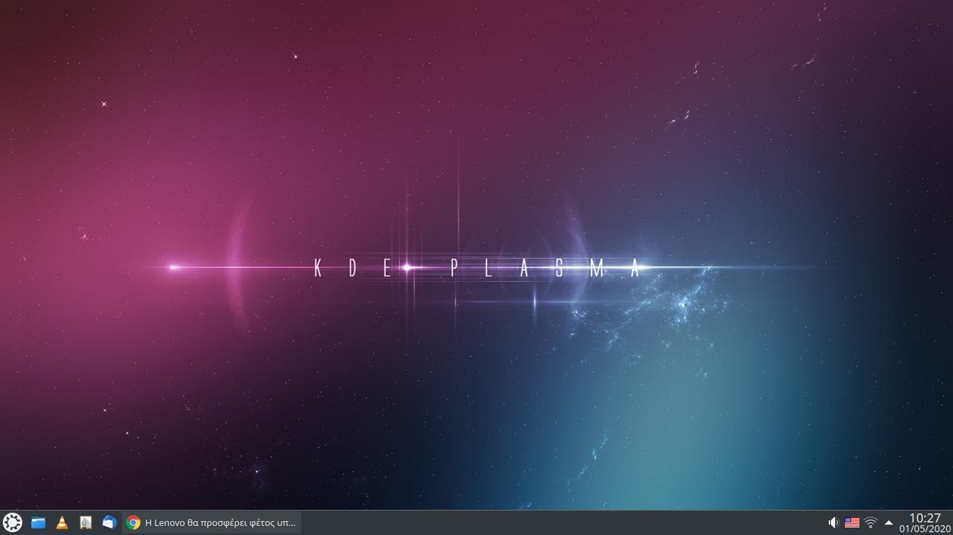
Task: Launch the pen-nib document app icon
Action: point(86,522)
